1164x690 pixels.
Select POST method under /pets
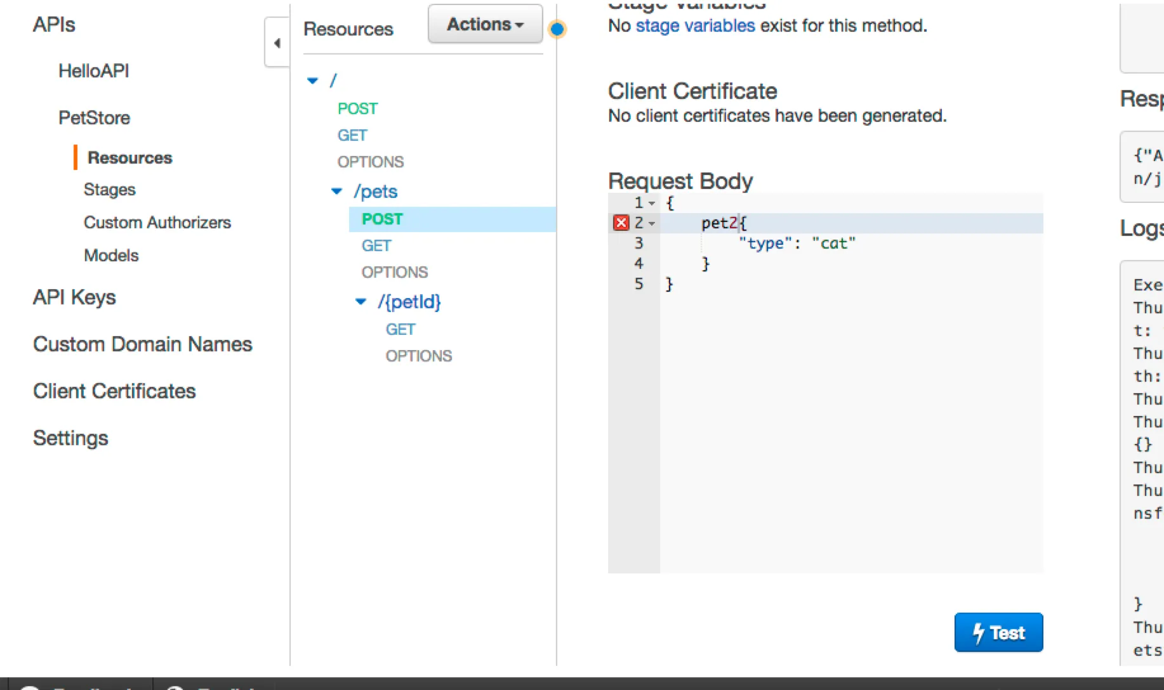382,219
